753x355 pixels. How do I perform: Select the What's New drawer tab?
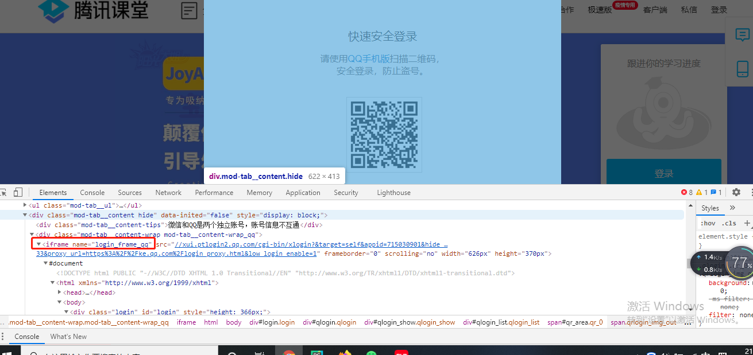pos(68,337)
